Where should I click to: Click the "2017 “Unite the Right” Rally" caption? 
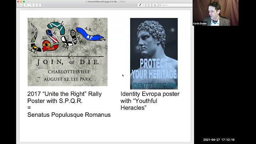(x=64, y=94)
